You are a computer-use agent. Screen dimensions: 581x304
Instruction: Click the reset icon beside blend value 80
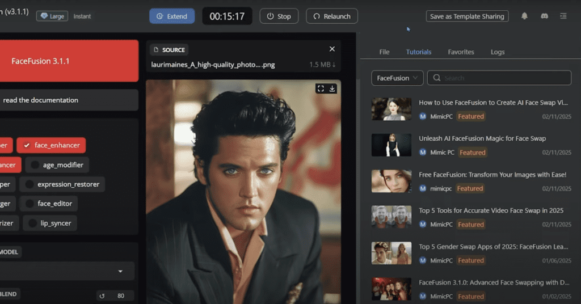click(x=102, y=295)
